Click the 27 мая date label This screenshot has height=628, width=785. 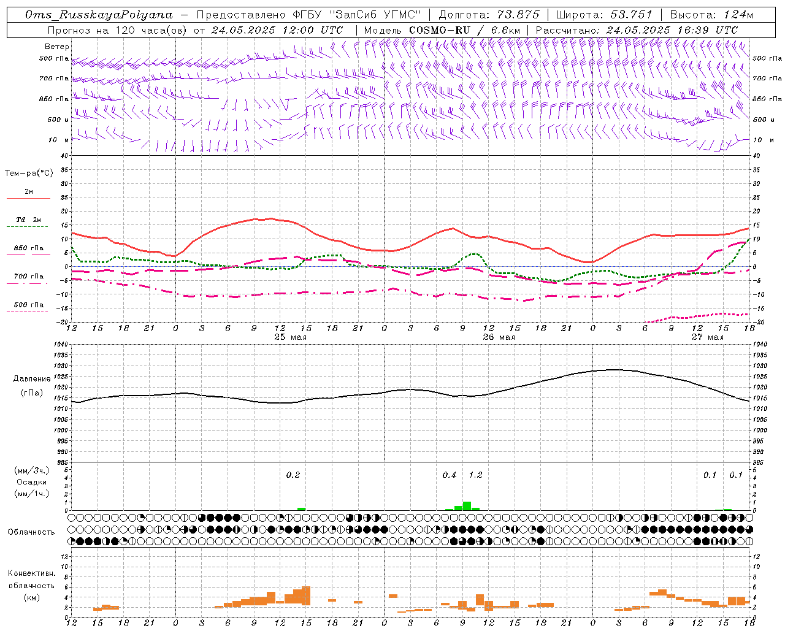(x=707, y=337)
